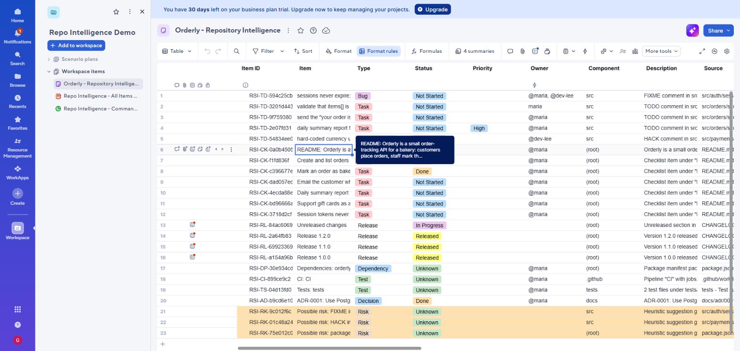Open the sheet title three-dot menu
Screen dimensions: 740x351
(288, 30)
